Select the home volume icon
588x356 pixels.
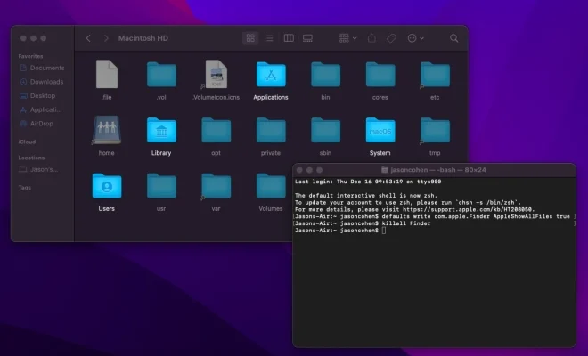tap(107, 130)
